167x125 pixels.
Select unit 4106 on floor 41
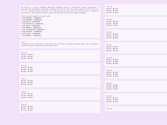point(116,102)
